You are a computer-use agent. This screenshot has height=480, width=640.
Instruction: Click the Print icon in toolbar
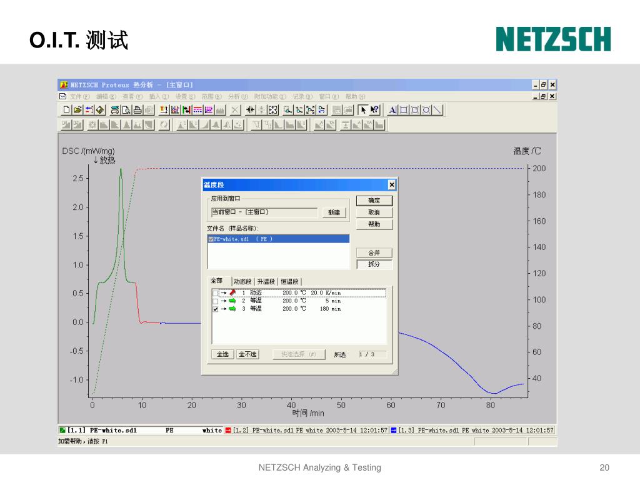[x=137, y=110]
